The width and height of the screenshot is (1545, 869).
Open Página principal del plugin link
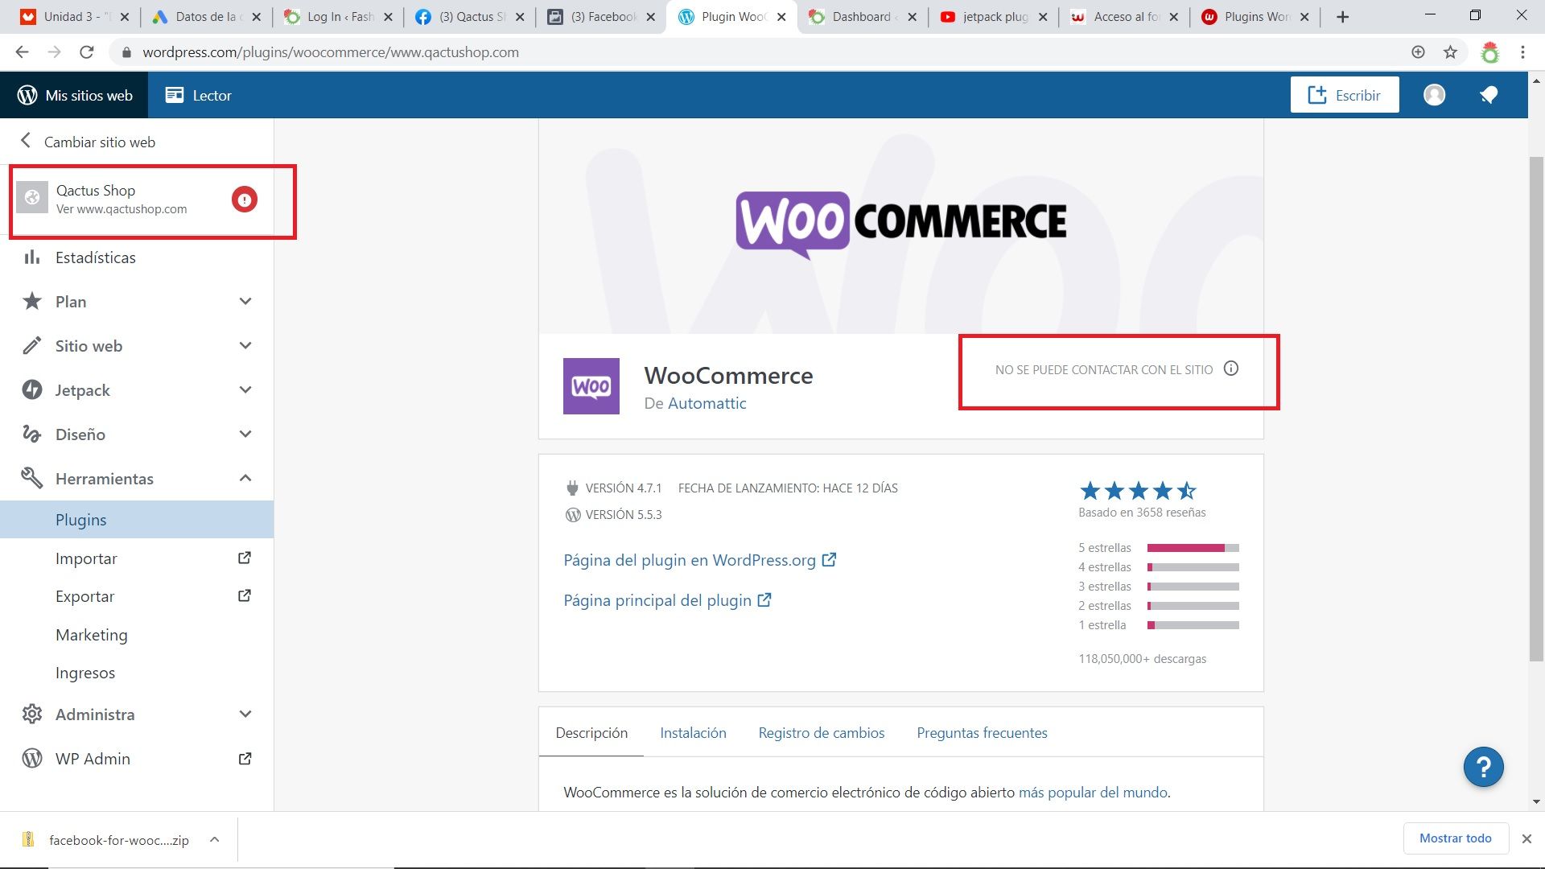pyautogui.click(x=667, y=600)
